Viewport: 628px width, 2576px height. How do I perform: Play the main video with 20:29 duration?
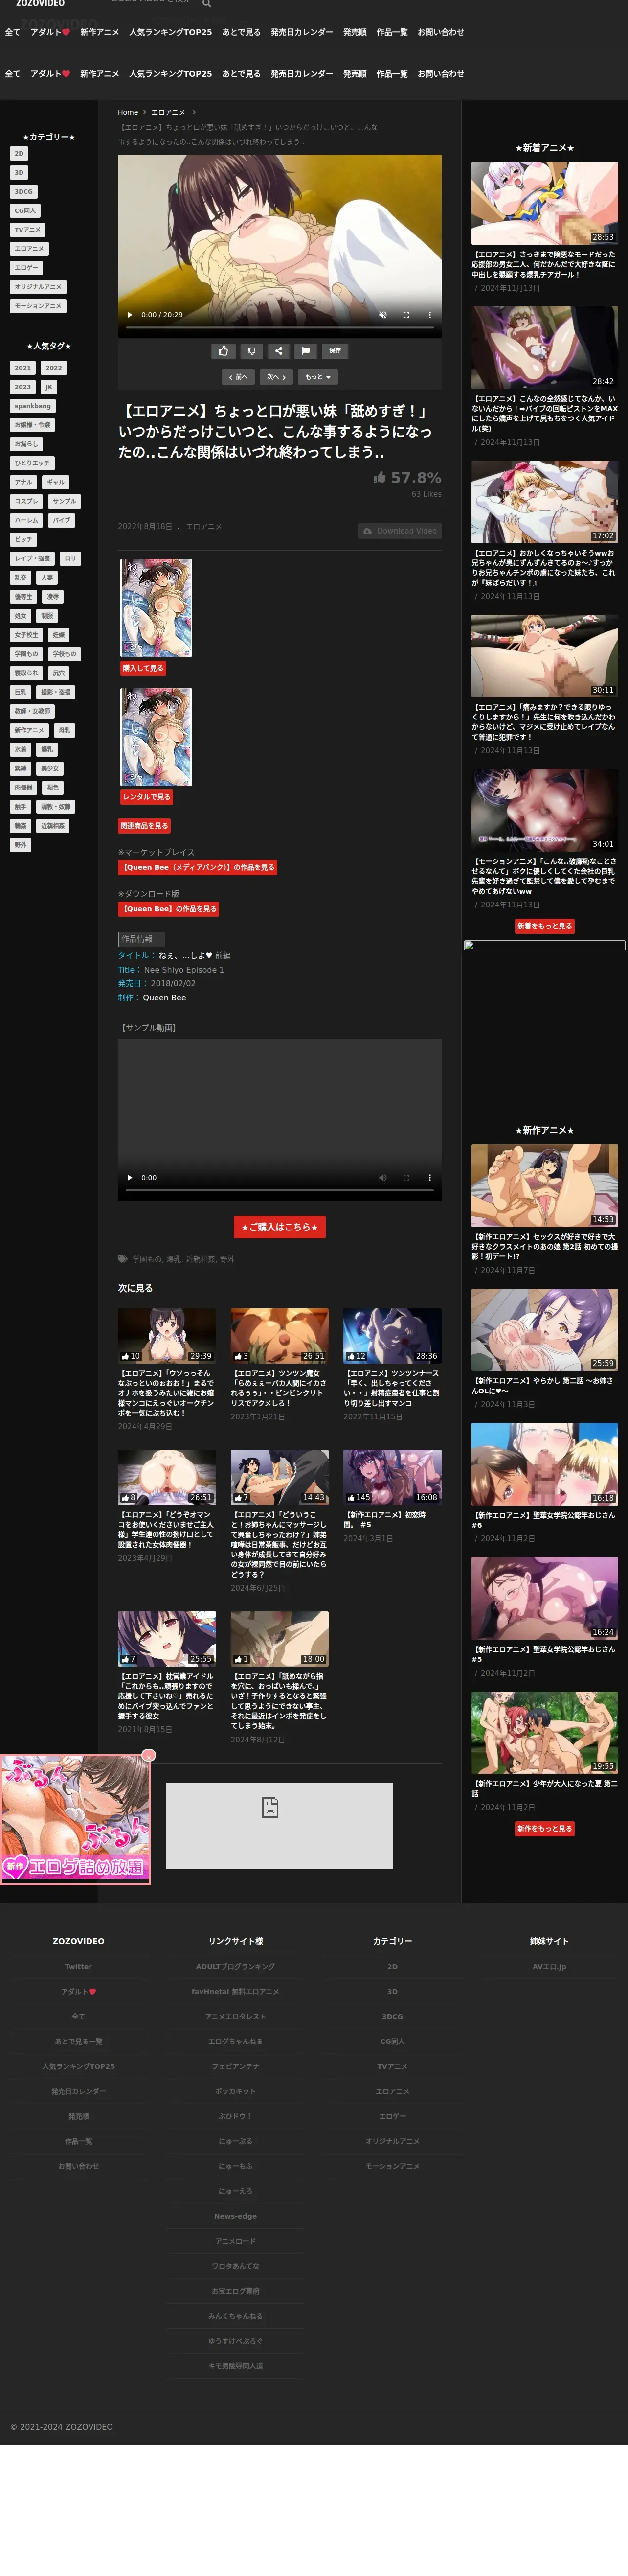coord(130,314)
